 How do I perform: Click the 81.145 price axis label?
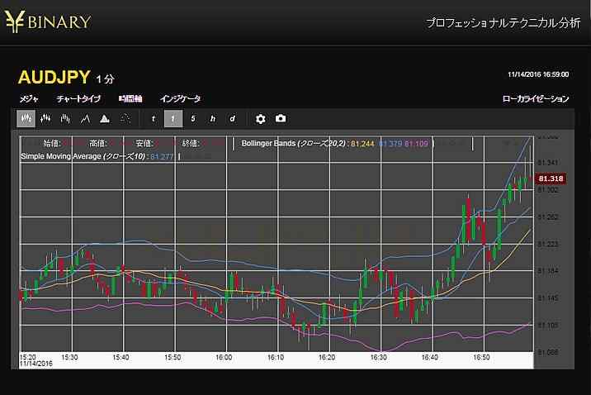tap(547, 298)
